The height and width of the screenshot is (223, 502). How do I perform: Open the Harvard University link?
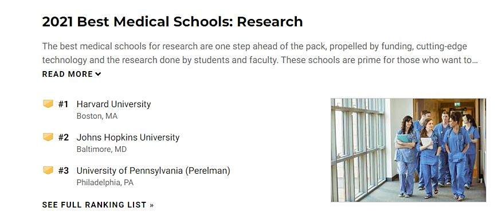113,104
